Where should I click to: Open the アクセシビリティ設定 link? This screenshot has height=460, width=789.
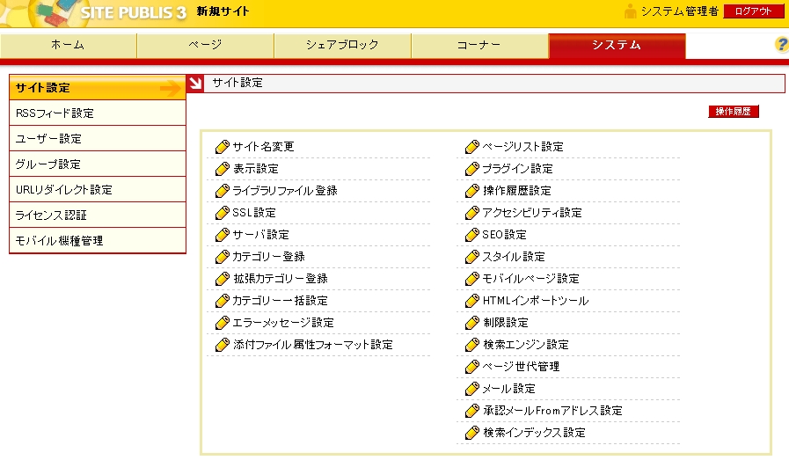tap(532, 213)
